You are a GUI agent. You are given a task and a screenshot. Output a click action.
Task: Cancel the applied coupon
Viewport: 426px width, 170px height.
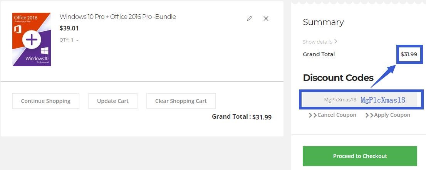tap(333, 115)
